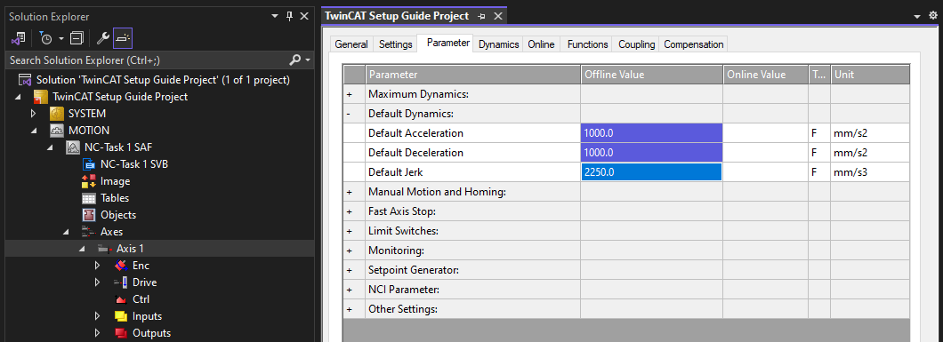943x342 pixels.
Task: Click the Axis 1 node icon
Action: click(105, 249)
